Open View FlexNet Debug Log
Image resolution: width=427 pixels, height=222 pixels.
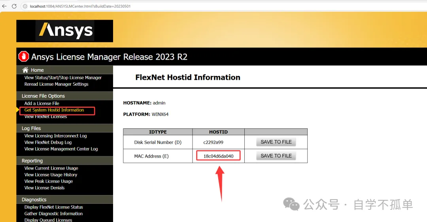pos(48,142)
